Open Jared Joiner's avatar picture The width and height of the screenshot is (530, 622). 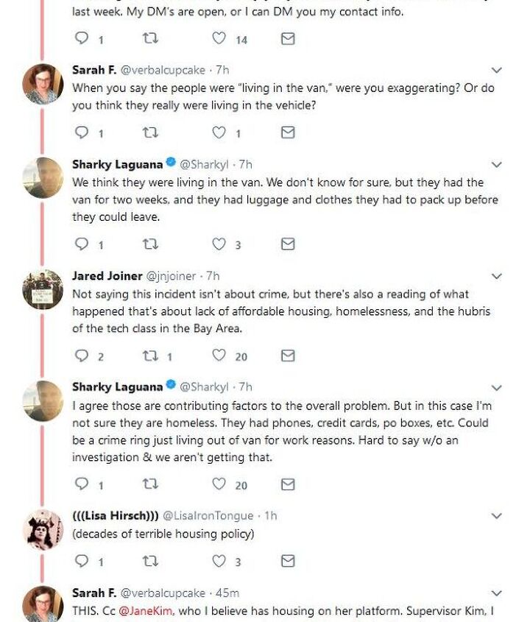coord(43,289)
